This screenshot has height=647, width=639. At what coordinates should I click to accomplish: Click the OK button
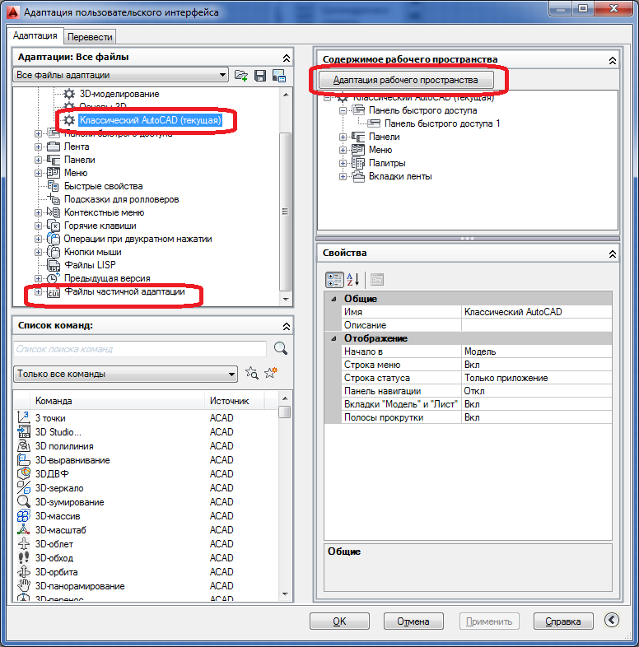339,621
